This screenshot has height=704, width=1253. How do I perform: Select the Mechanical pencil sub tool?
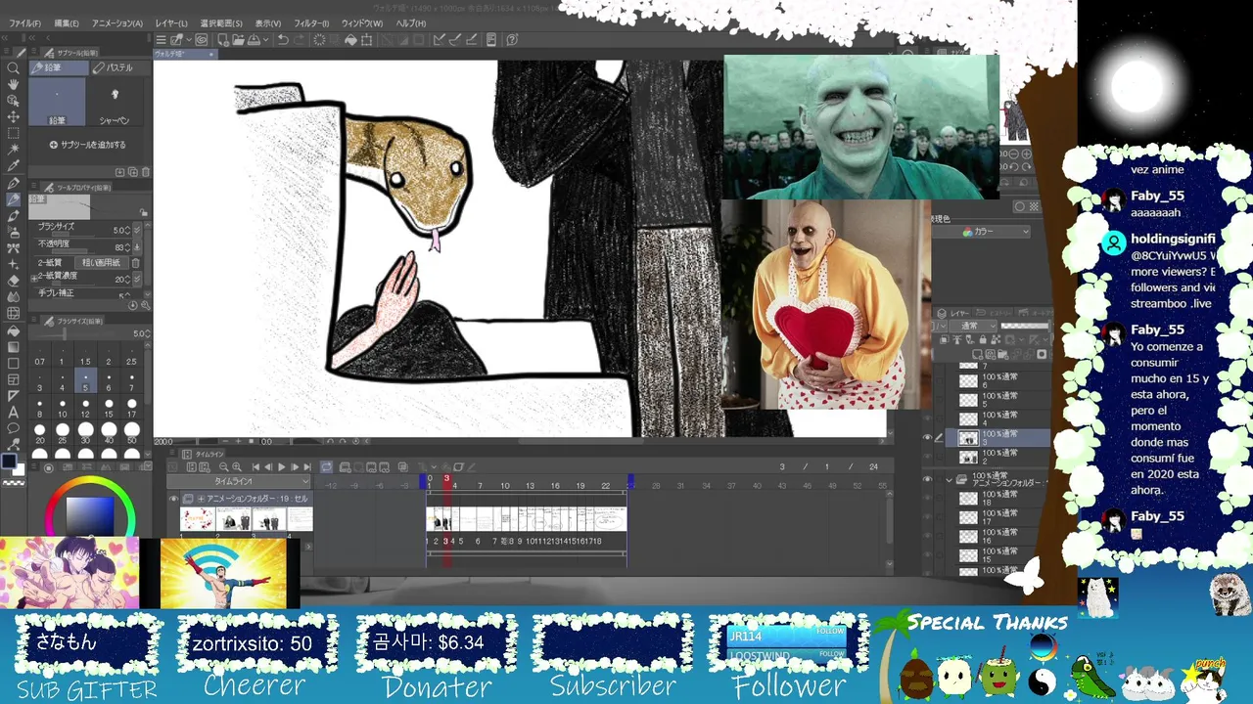(115, 103)
